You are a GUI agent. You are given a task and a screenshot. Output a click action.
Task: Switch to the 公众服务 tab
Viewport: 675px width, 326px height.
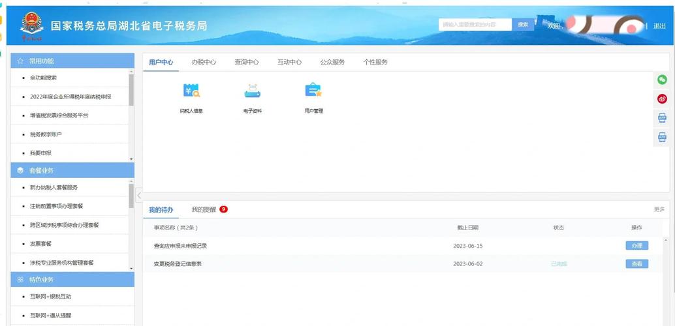(332, 62)
